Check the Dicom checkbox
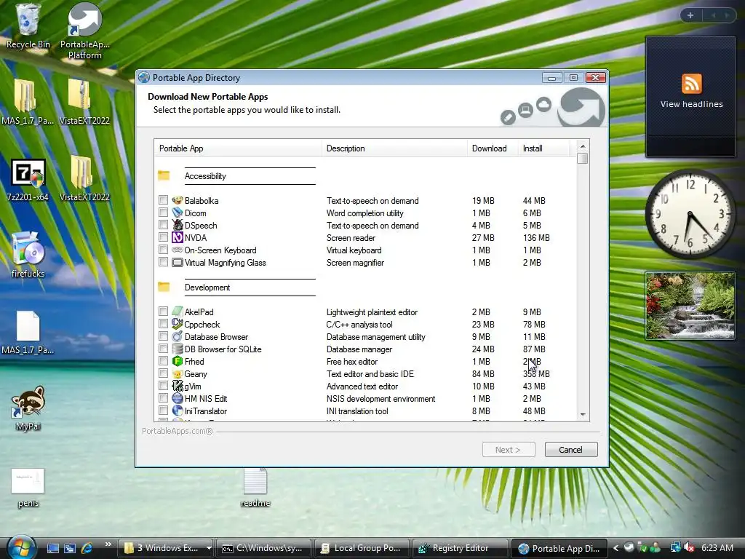745x559 pixels. pos(163,213)
